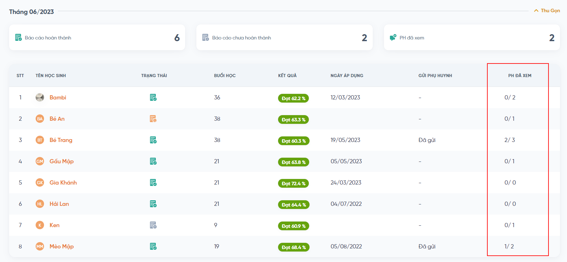Open Gia Khánh's student link

coord(63,183)
